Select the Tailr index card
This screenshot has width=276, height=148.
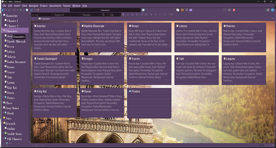click(x=197, y=70)
